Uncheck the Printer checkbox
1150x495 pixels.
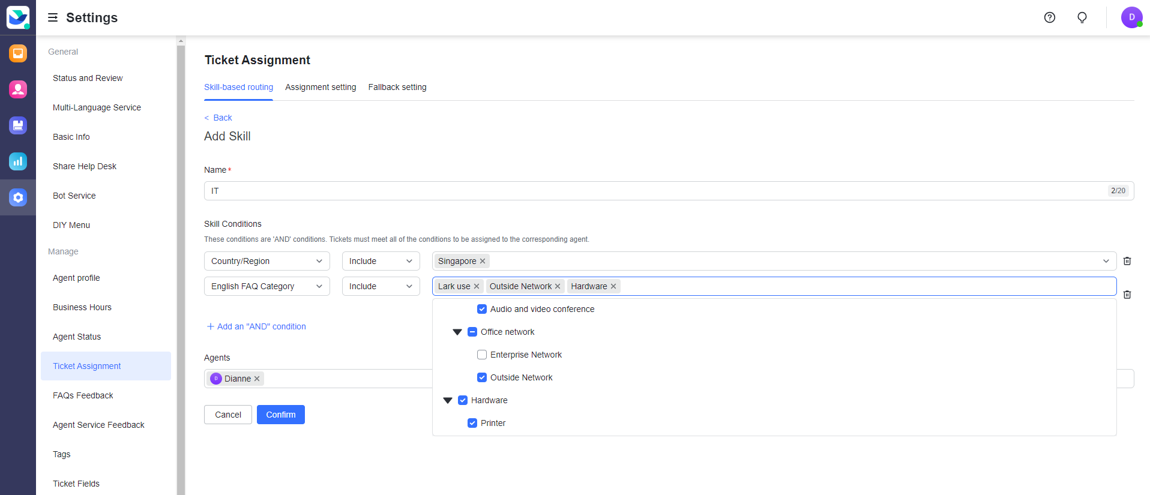(472, 423)
